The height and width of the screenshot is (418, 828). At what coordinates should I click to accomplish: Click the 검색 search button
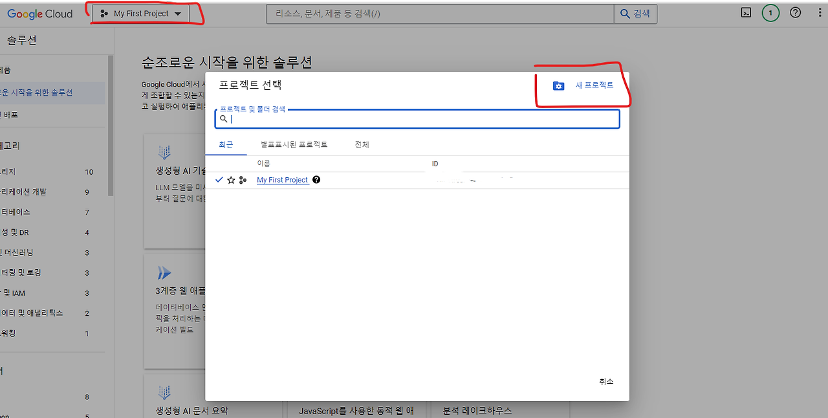[x=635, y=14]
